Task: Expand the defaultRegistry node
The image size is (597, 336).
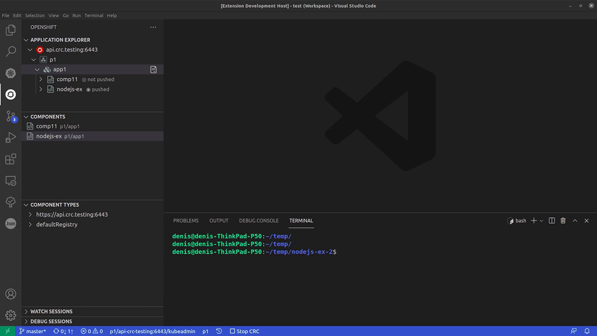Action: pyautogui.click(x=30, y=225)
